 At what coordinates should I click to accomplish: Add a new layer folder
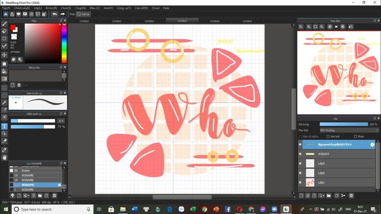(x=329, y=195)
